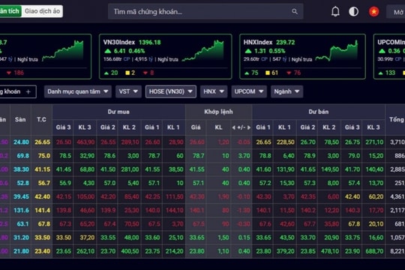Click Giá 1 sell cell 26.65
The height and width of the screenshot is (270, 405).
(263, 142)
